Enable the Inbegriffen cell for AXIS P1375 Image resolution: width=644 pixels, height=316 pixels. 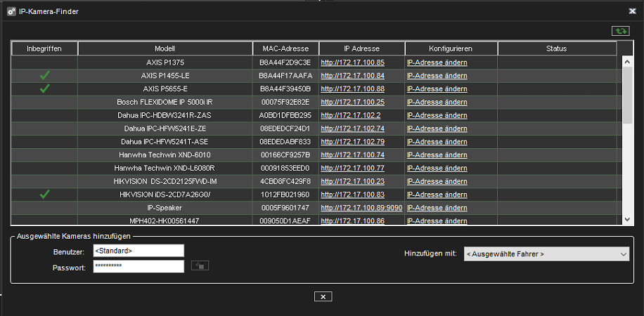coord(44,62)
